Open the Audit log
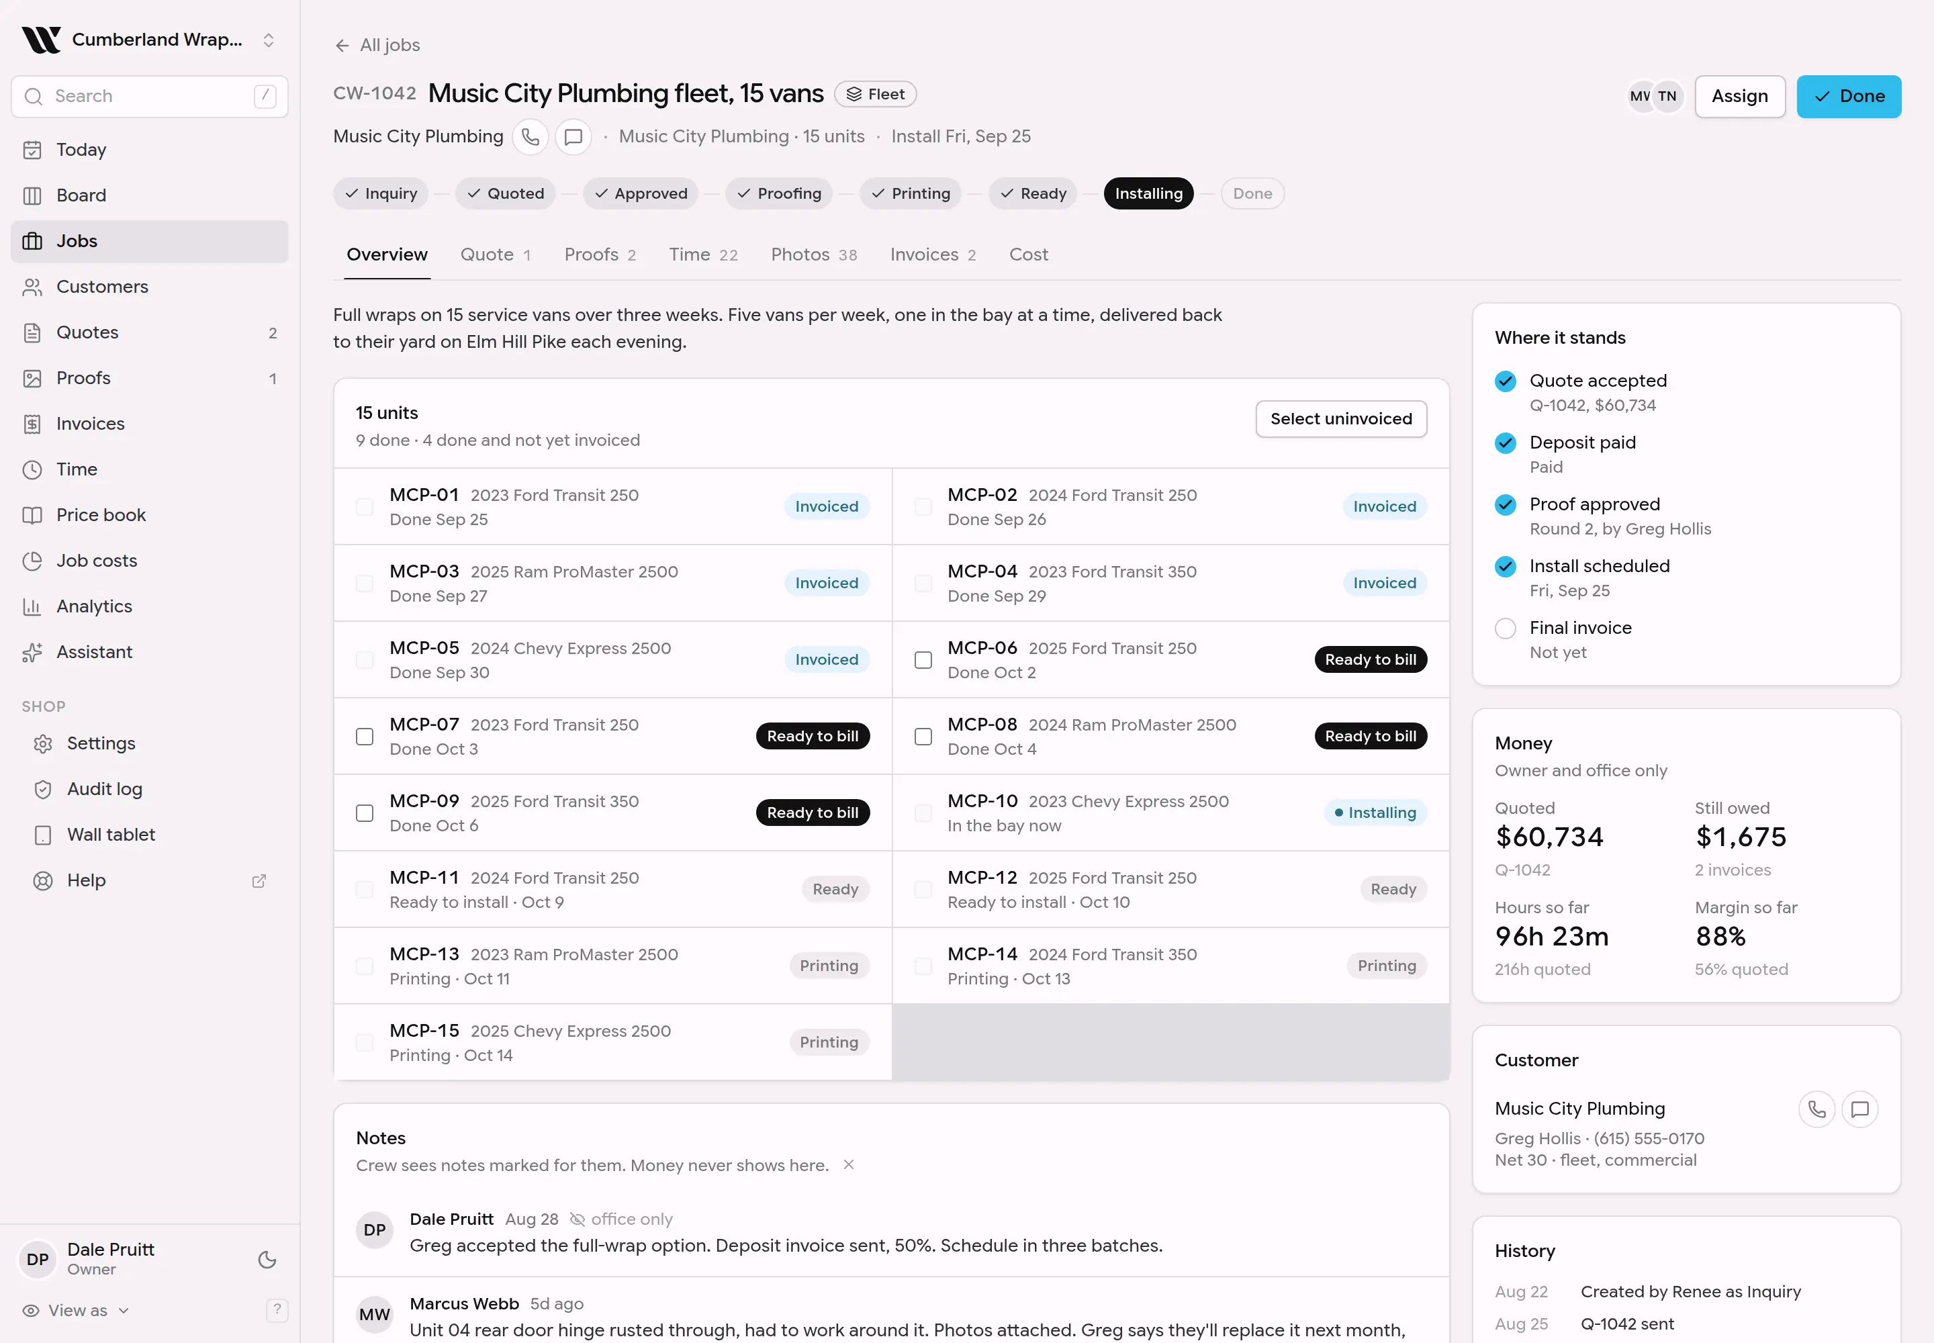Viewport: 1934px width, 1343px height. (149, 788)
